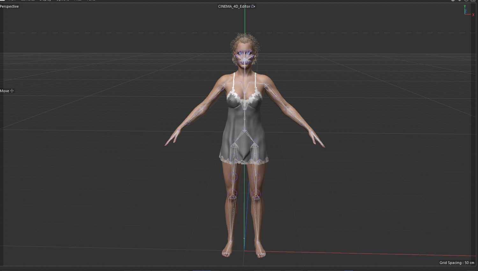478x271 pixels.
Task: Click the XYZ axis orientation gizmo
Action: click(469, 11)
